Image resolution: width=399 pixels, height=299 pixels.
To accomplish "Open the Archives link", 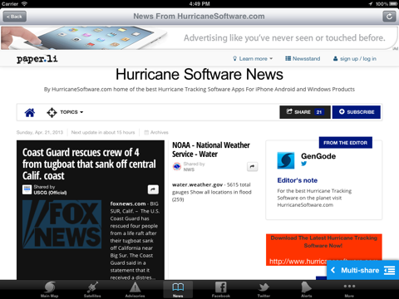I will point(156,132).
